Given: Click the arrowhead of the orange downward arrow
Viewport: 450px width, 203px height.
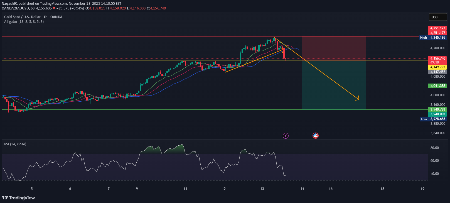Looking at the screenshot, I should pyautogui.click(x=358, y=99).
